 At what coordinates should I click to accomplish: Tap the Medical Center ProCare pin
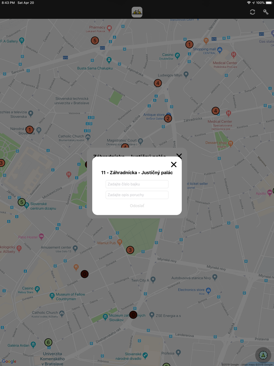(x=233, y=55)
